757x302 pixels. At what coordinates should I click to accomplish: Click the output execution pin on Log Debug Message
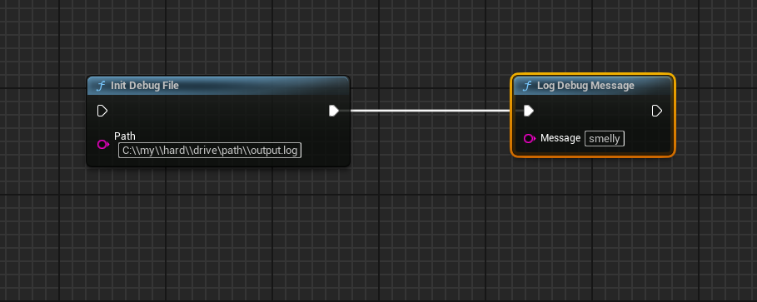pos(656,111)
